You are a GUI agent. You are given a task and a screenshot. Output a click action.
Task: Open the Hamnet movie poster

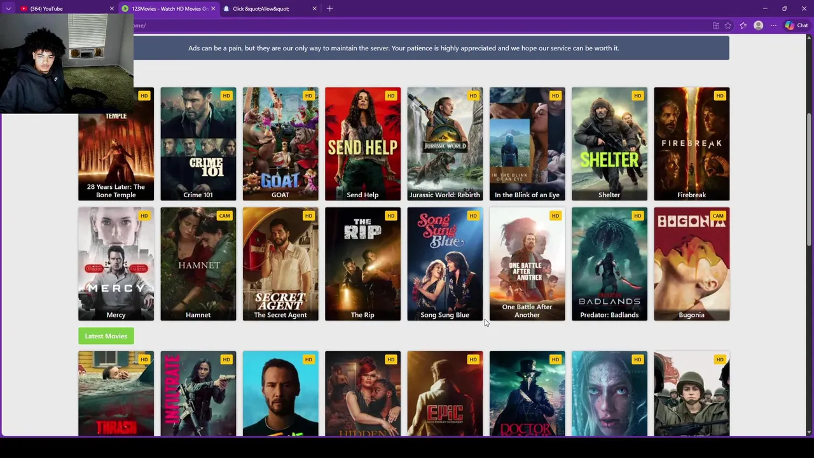pos(198,264)
